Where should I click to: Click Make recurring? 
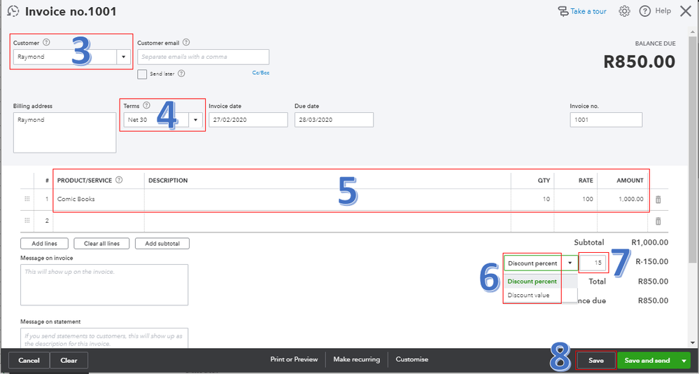(x=357, y=359)
